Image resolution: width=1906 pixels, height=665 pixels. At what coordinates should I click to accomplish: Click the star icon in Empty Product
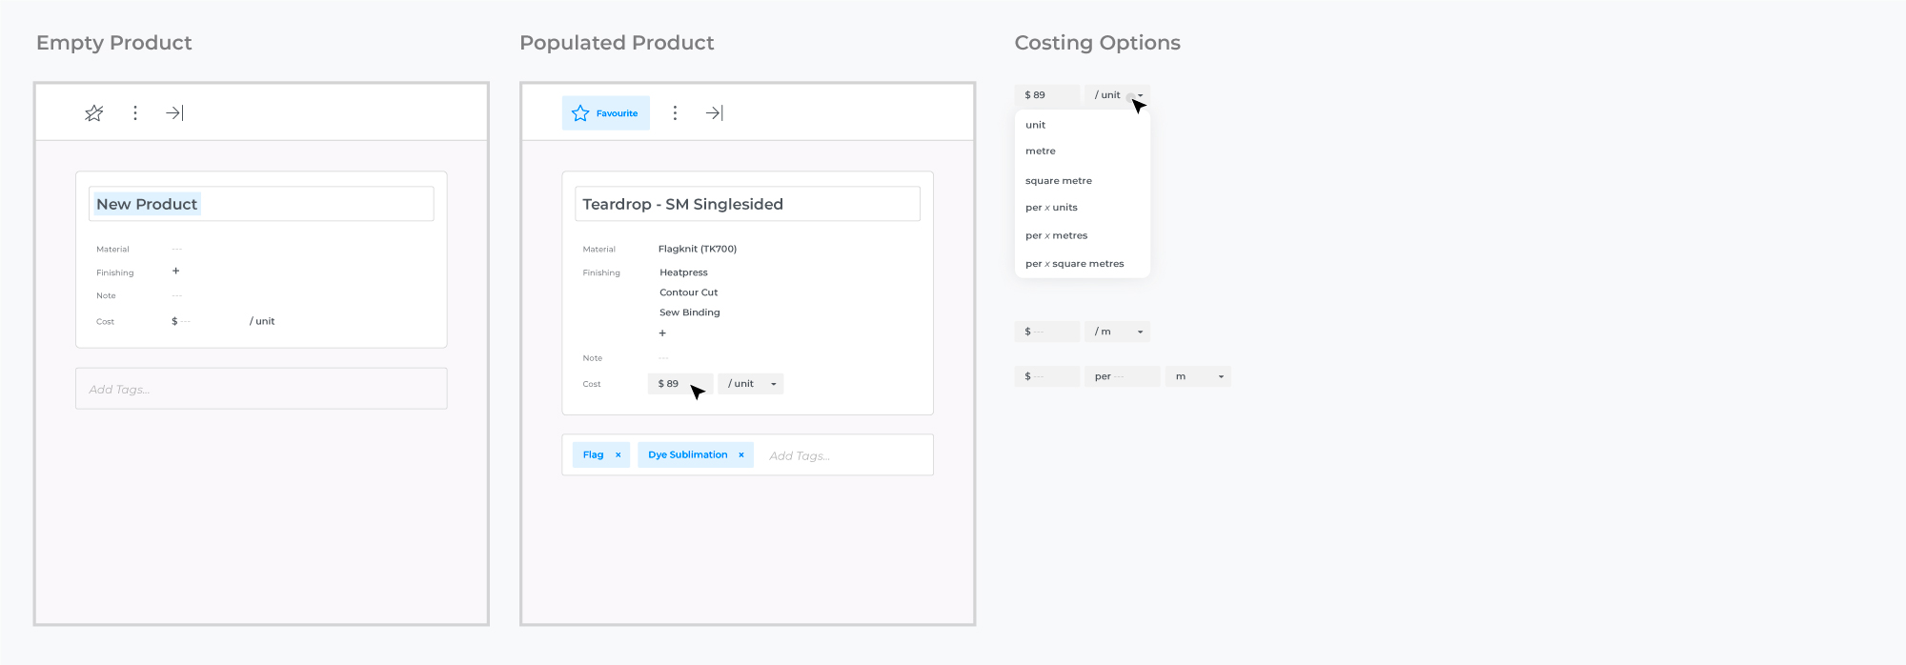pyautogui.click(x=93, y=113)
